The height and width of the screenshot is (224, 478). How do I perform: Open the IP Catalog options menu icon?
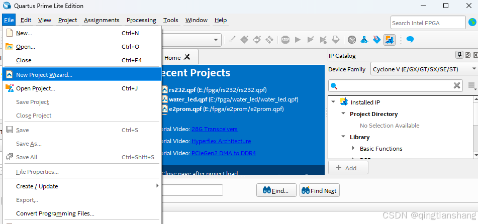coord(472,86)
